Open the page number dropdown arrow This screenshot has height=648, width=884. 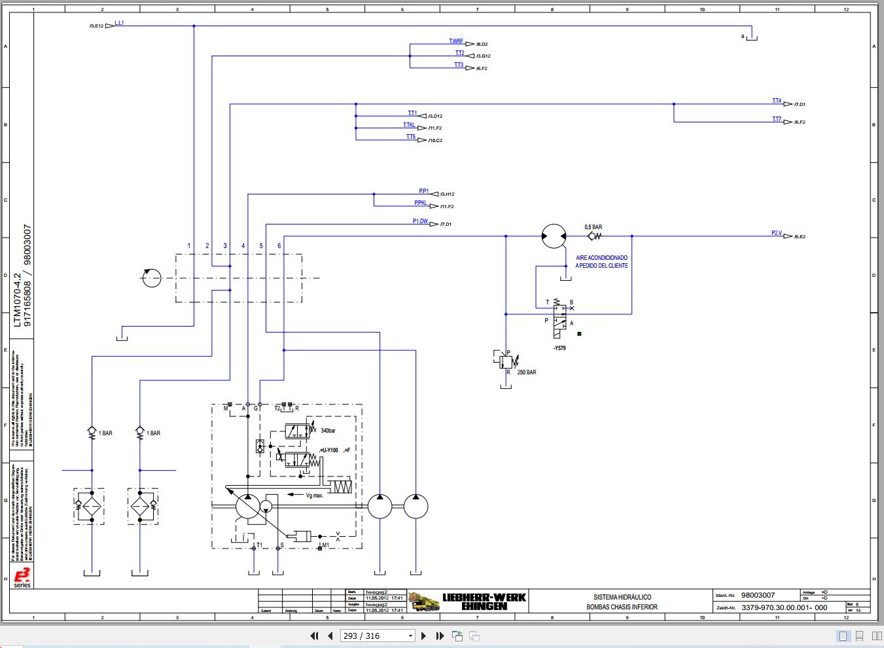coord(410,636)
